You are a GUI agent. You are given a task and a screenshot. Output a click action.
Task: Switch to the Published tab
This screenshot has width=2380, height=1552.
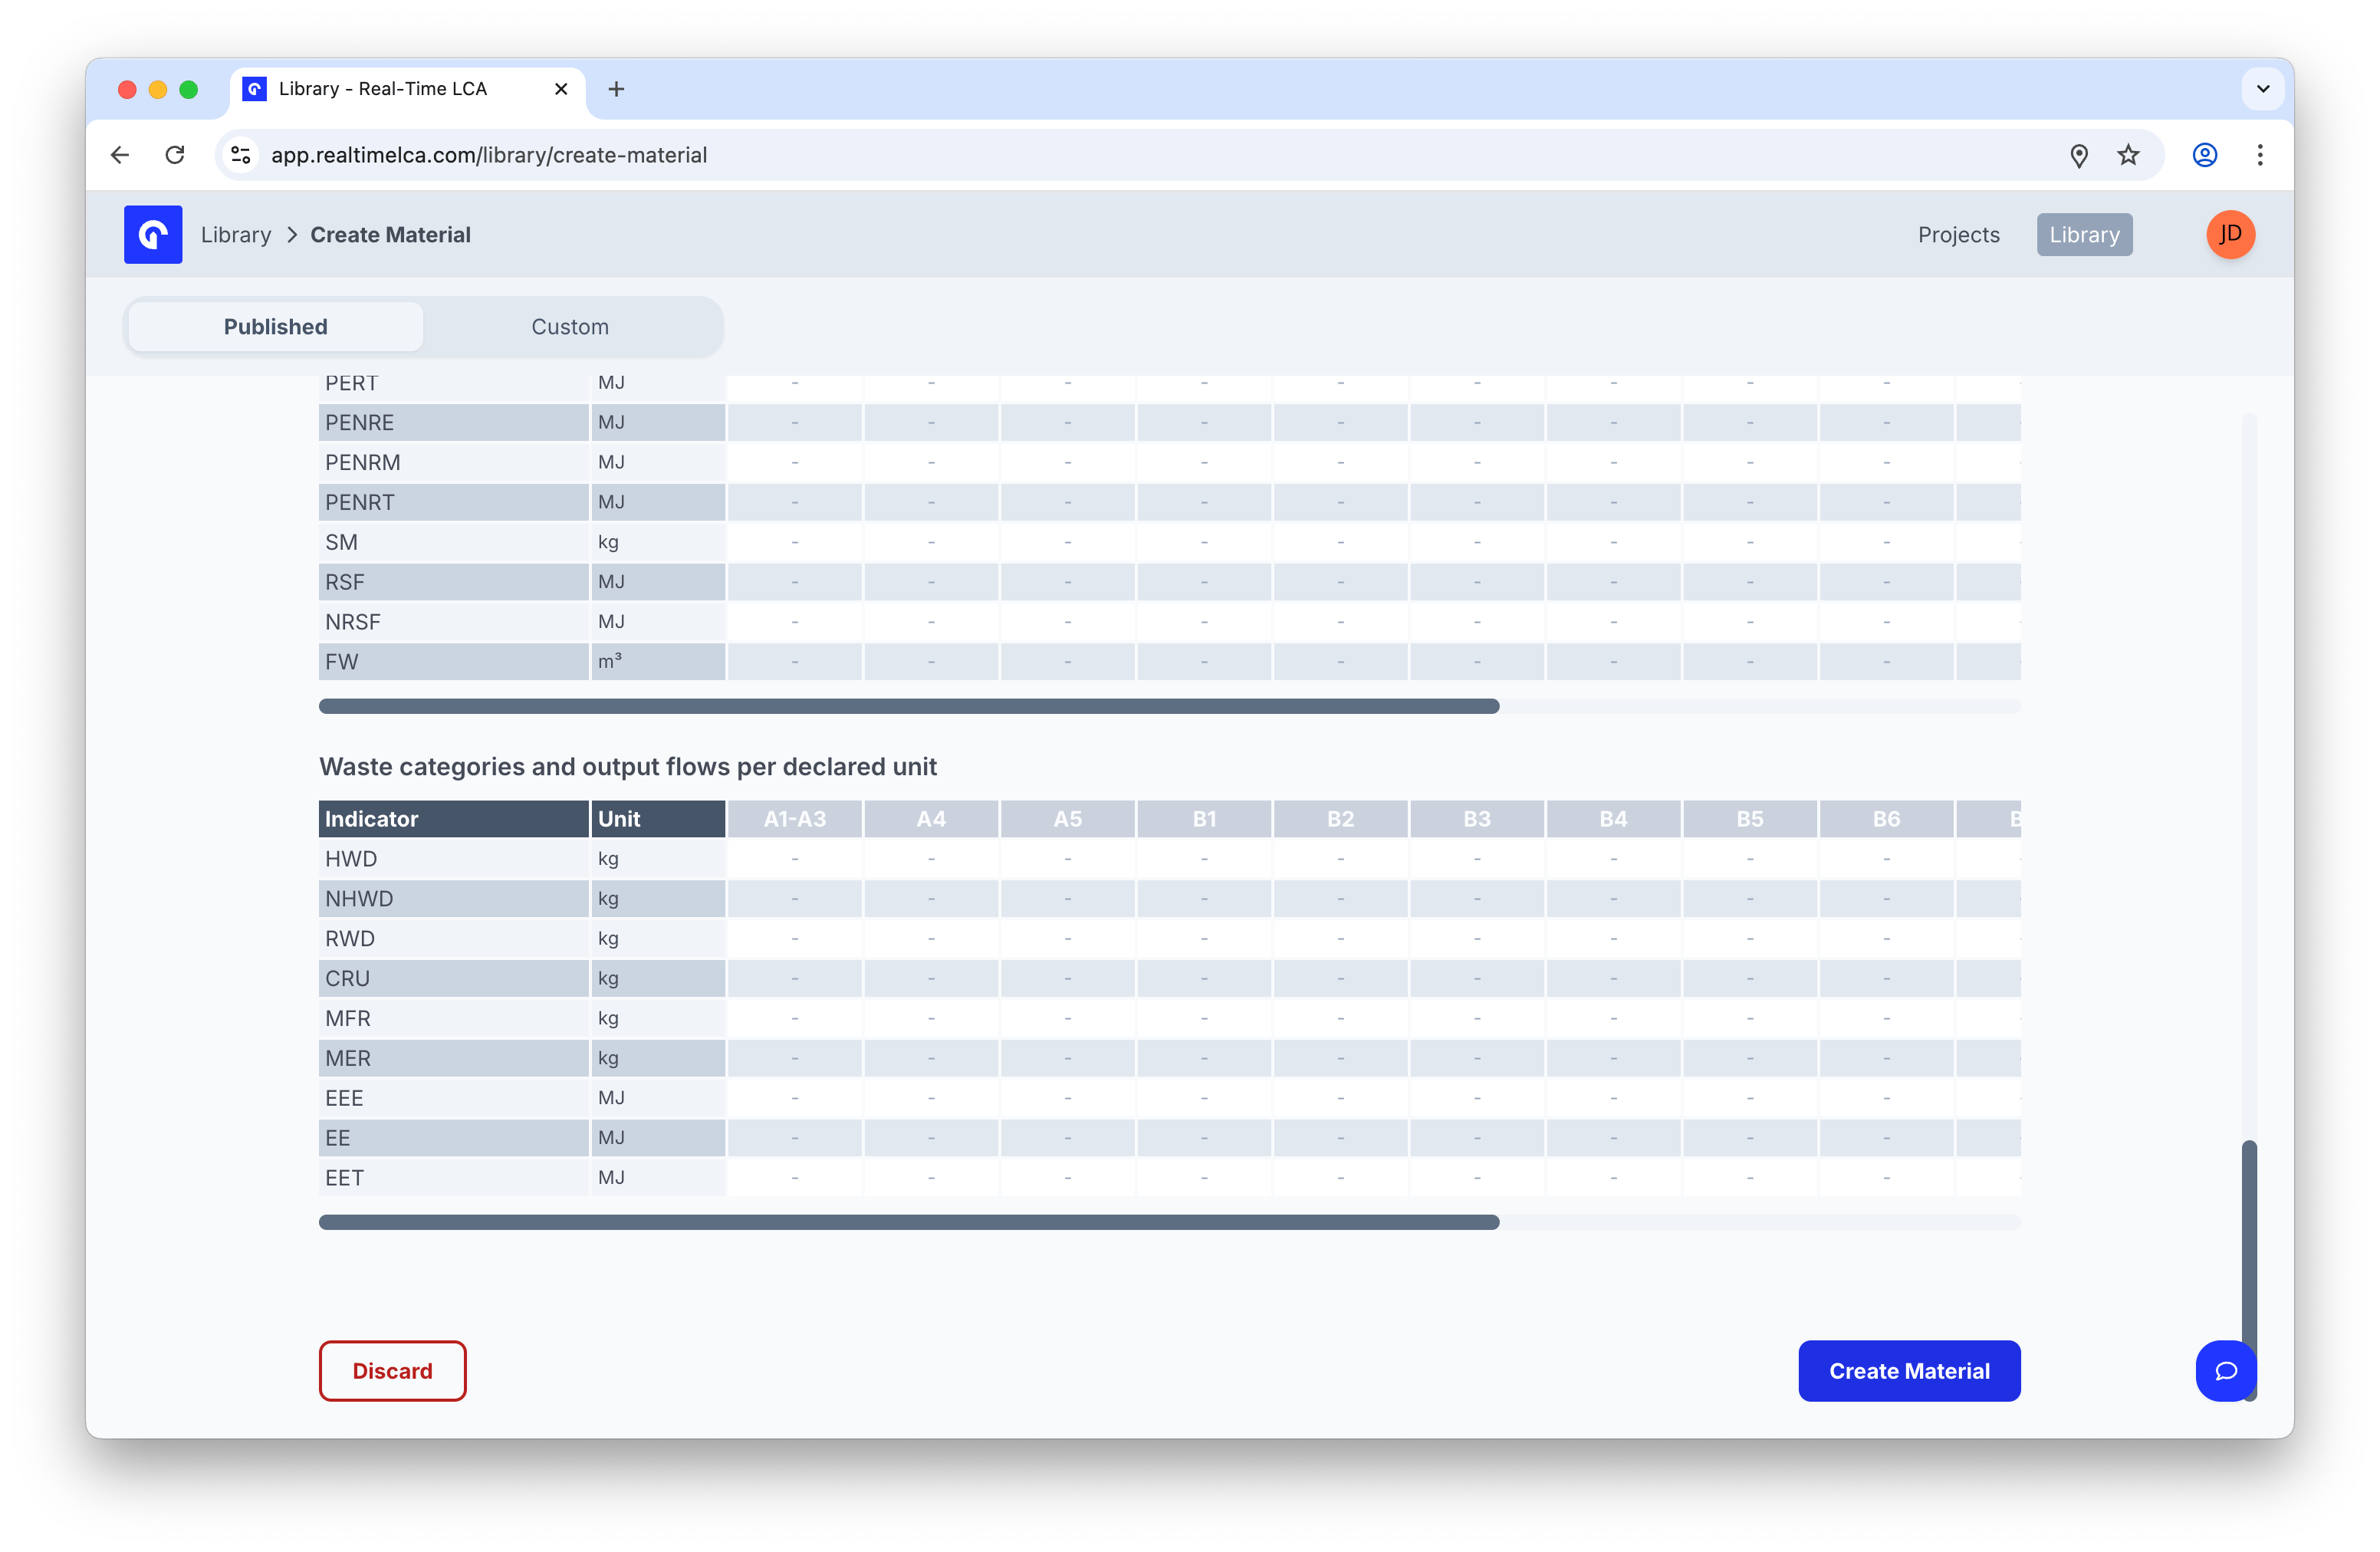pyautogui.click(x=276, y=327)
